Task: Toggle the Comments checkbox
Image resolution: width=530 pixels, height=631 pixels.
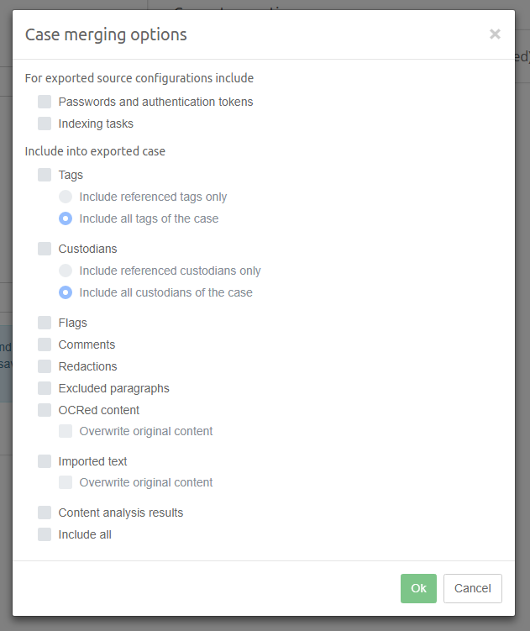Action: tap(45, 344)
